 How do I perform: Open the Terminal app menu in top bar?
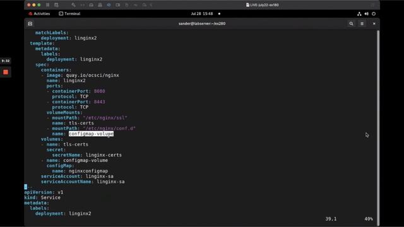pos(69,14)
